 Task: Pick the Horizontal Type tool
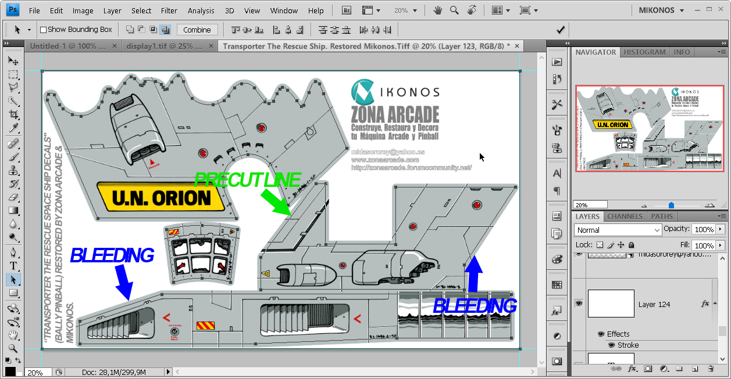click(13, 266)
